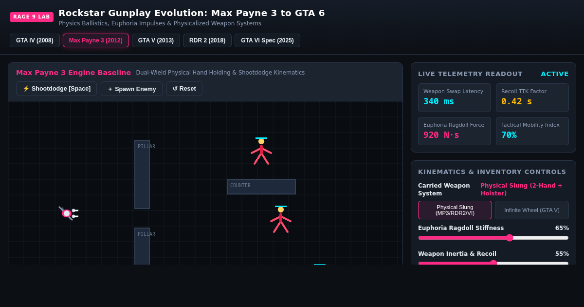Select Physical Slung (MP3/RDR2/VI) weapon system
The width and height of the screenshot is (584, 307).
tap(455, 210)
